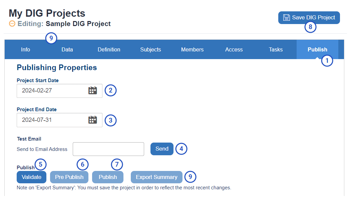Click the Send test email button
Viewport: 351px width, 200px height.
162,149
